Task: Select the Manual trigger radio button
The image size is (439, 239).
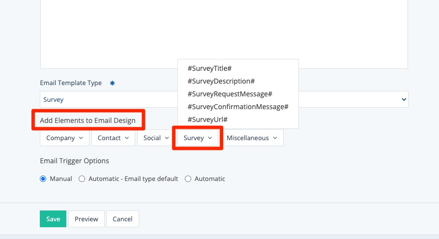Action: 43,179
